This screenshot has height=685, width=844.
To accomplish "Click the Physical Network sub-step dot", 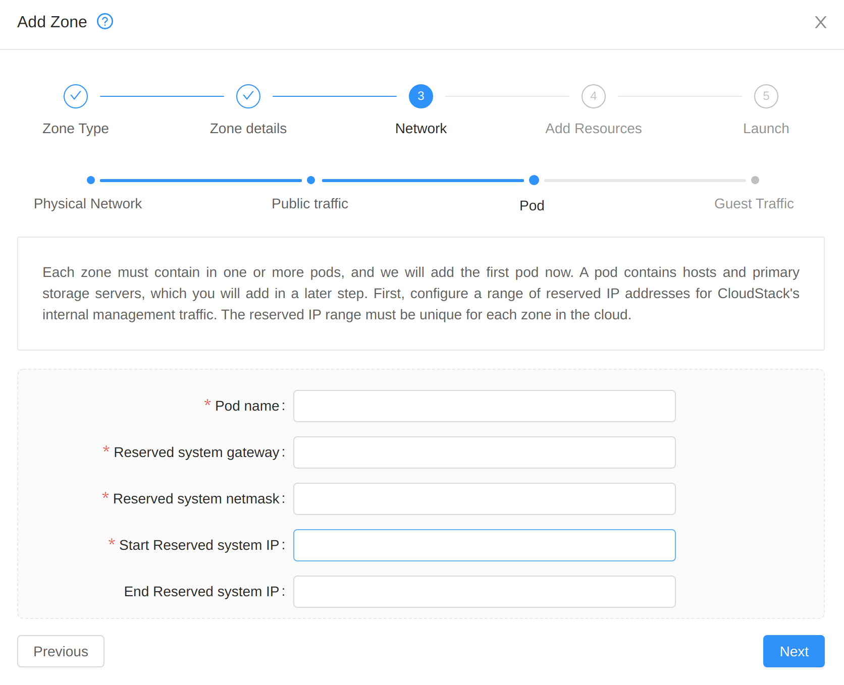I will pyautogui.click(x=91, y=180).
